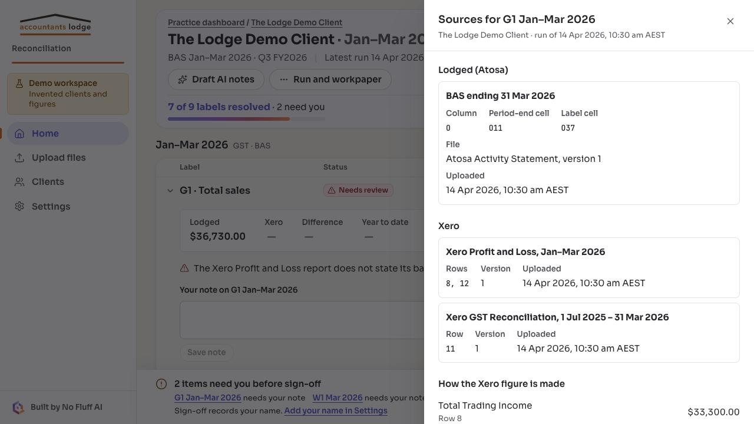This screenshot has height=424, width=754.
Task: Go to Upload files
Action: pos(68,158)
